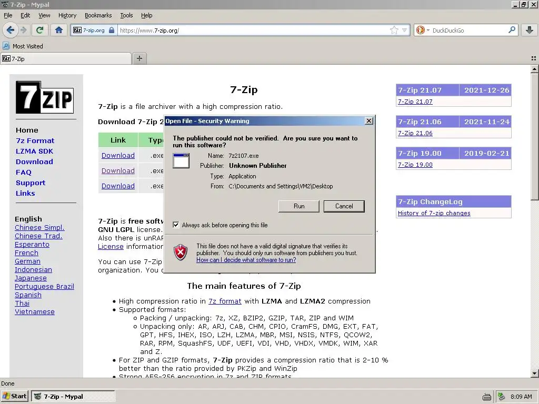
Task: Click the network tray icon near clock
Action: point(501,397)
